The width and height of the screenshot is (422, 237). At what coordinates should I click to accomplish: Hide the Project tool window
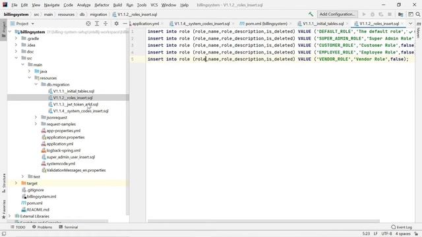coord(125,24)
